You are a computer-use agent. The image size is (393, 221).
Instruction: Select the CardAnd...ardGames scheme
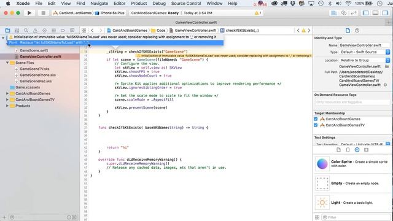72,13
